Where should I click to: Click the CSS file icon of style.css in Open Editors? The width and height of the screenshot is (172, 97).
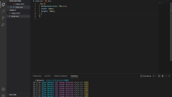[x=14, y=7]
